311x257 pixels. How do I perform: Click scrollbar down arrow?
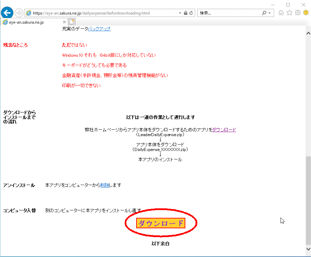(x=308, y=249)
